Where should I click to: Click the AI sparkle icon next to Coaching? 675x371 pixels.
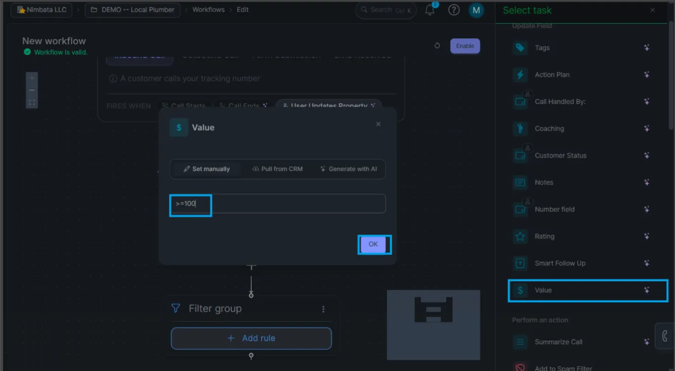pyautogui.click(x=647, y=128)
